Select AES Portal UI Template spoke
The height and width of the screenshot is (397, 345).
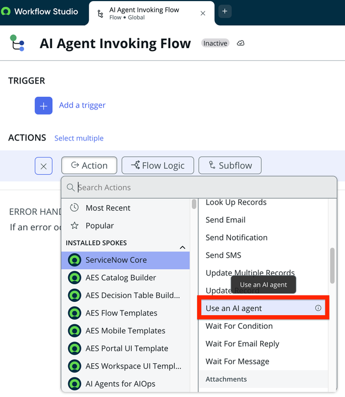click(126, 349)
